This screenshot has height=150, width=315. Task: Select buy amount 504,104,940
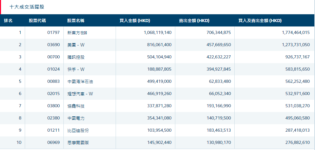click(x=160, y=57)
